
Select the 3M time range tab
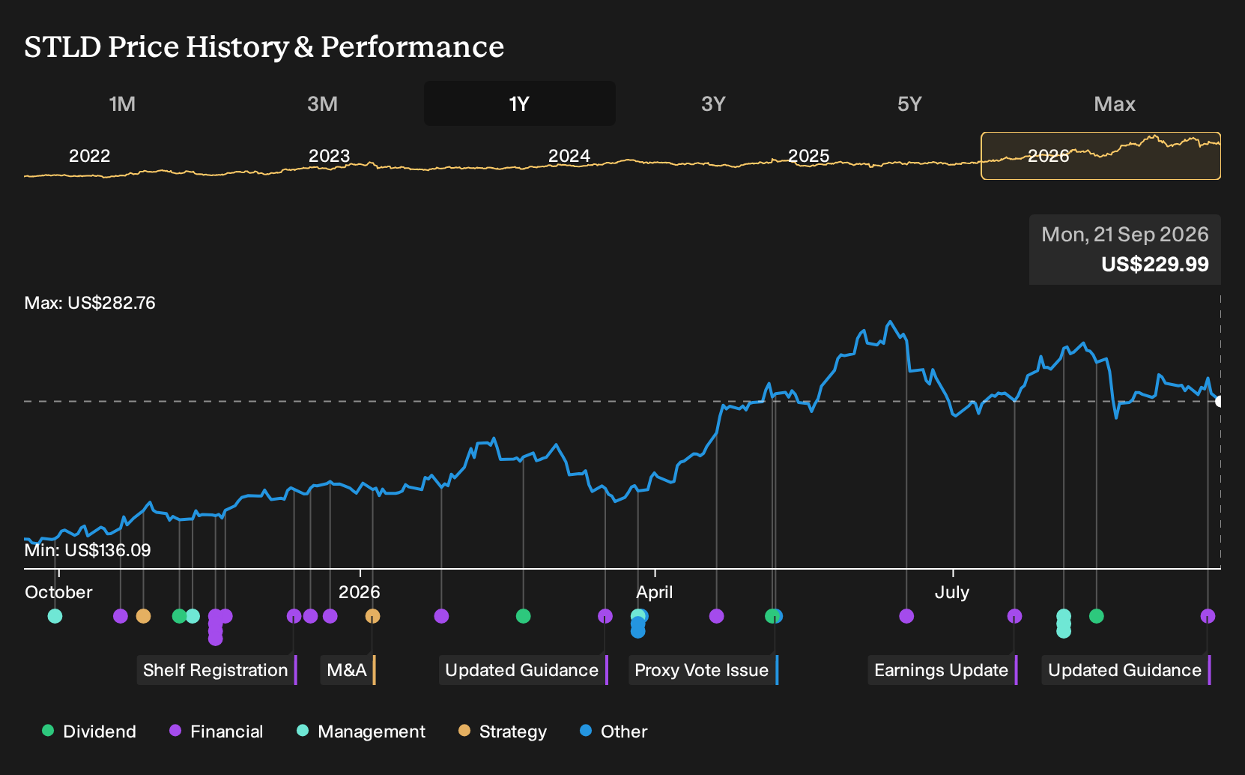pyautogui.click(x=322, y=103)
